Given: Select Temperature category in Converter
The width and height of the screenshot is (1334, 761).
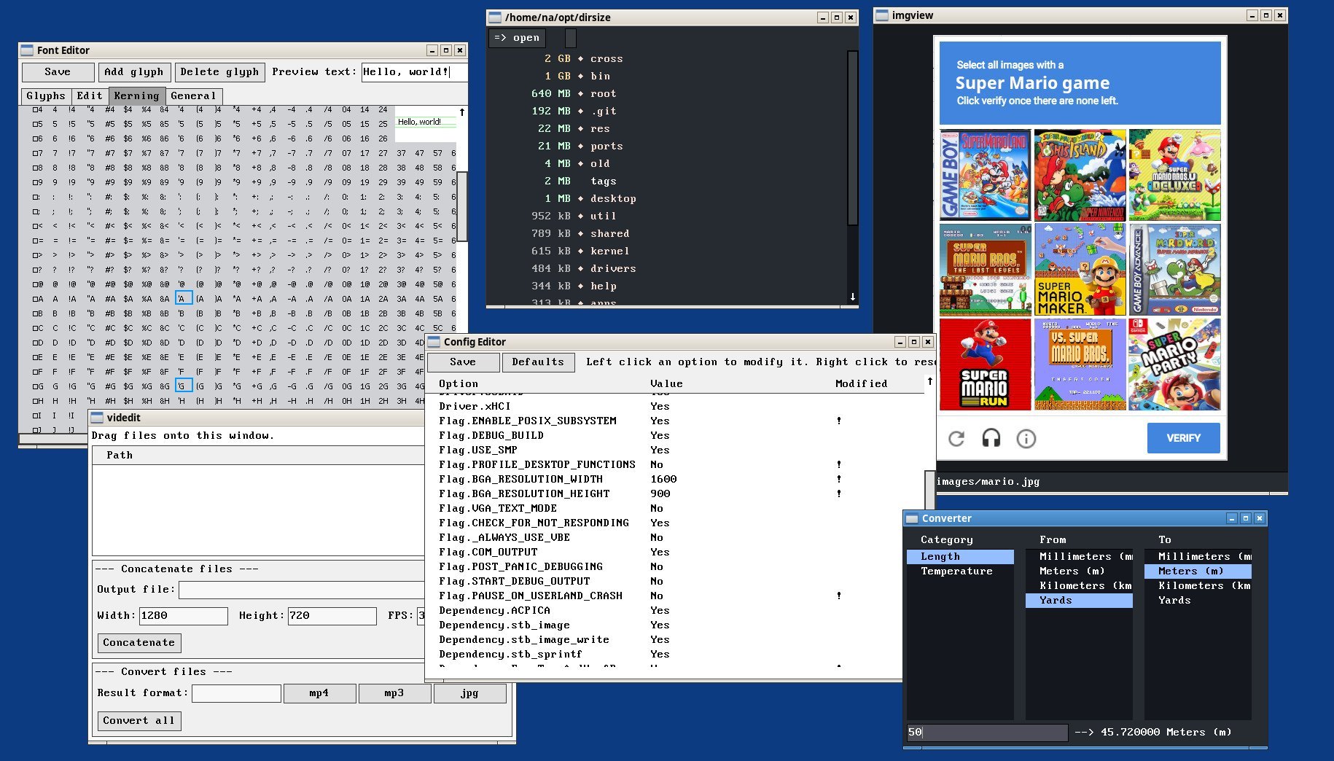Looking at the screenshot, I should pyautogui.click(x=960, y=571).
